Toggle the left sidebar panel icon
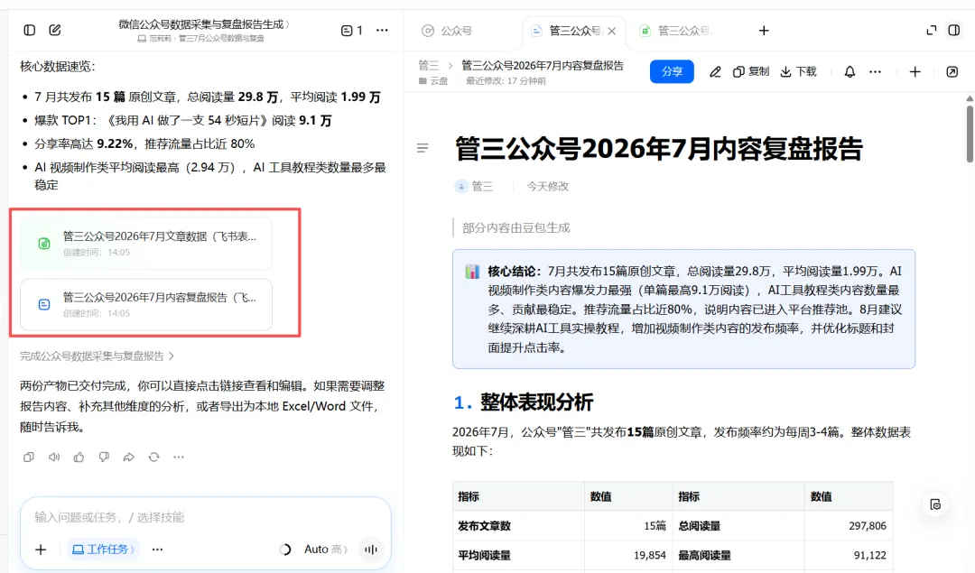Screen dimensions: 975x573 [x=29, y=30]
